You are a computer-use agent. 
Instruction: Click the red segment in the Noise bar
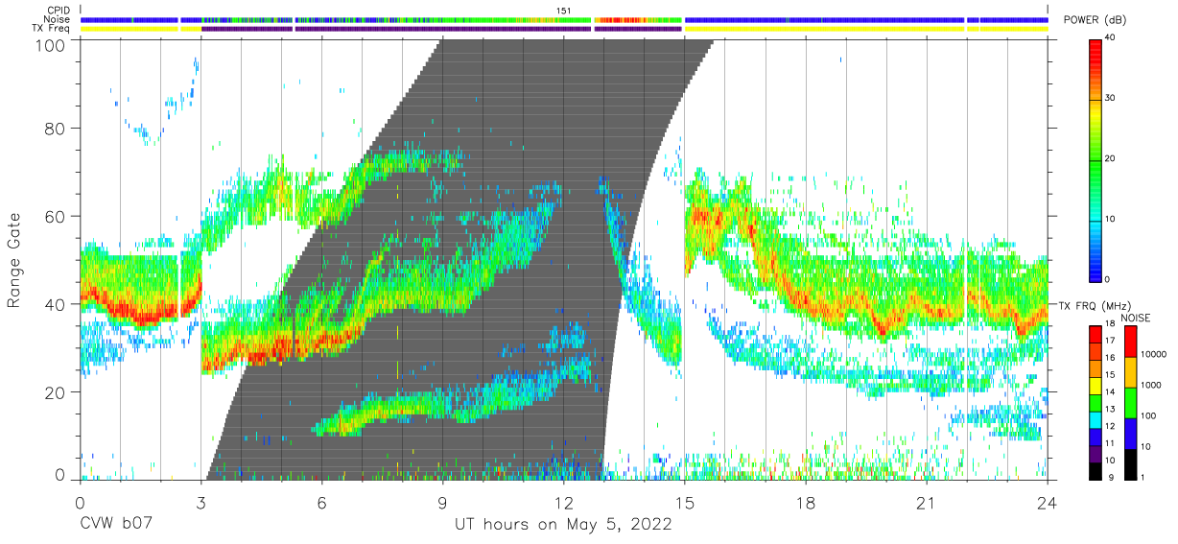pos(622,20)
